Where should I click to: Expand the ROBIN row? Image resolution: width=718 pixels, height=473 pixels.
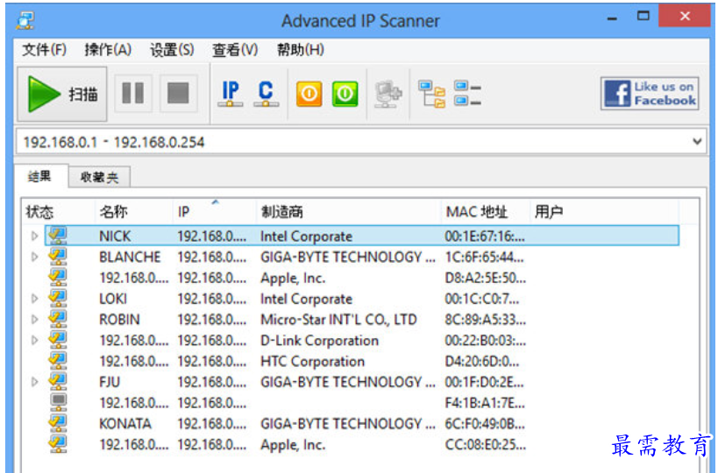pos(34,320)
